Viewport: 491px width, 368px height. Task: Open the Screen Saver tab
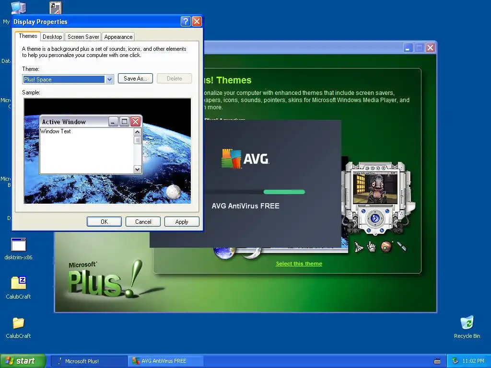(x=83, y=36)
